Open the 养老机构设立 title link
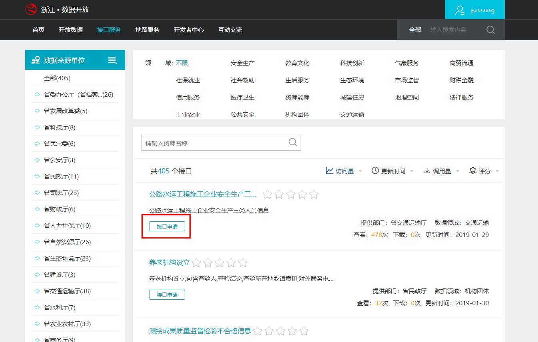This screenshot has height=342, width=538. [x=169, y=263]
